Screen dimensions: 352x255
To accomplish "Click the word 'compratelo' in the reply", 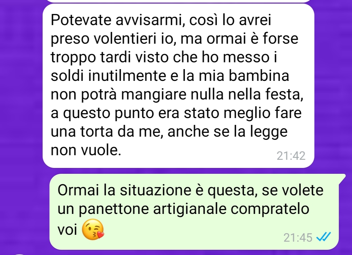I will pyautogui.click(x=270, y=209).
